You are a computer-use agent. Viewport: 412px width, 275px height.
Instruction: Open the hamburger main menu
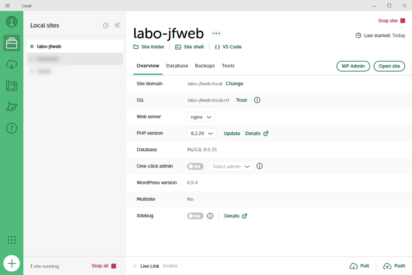[x=8, y=6]
